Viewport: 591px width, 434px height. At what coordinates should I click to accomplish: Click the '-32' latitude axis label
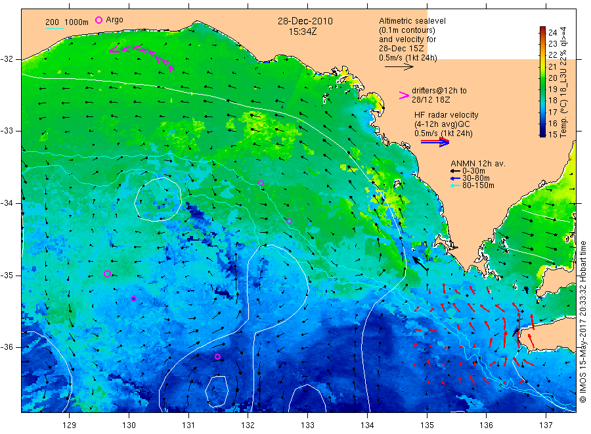(x=7, y=59)
